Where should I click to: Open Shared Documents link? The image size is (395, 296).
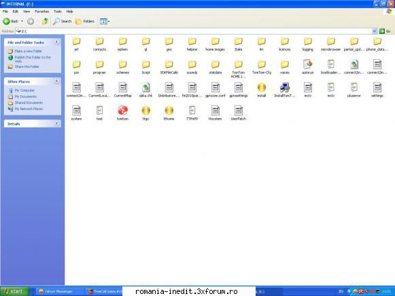click(29, 103)
